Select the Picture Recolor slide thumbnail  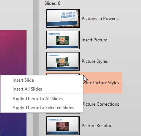[63, 126]
